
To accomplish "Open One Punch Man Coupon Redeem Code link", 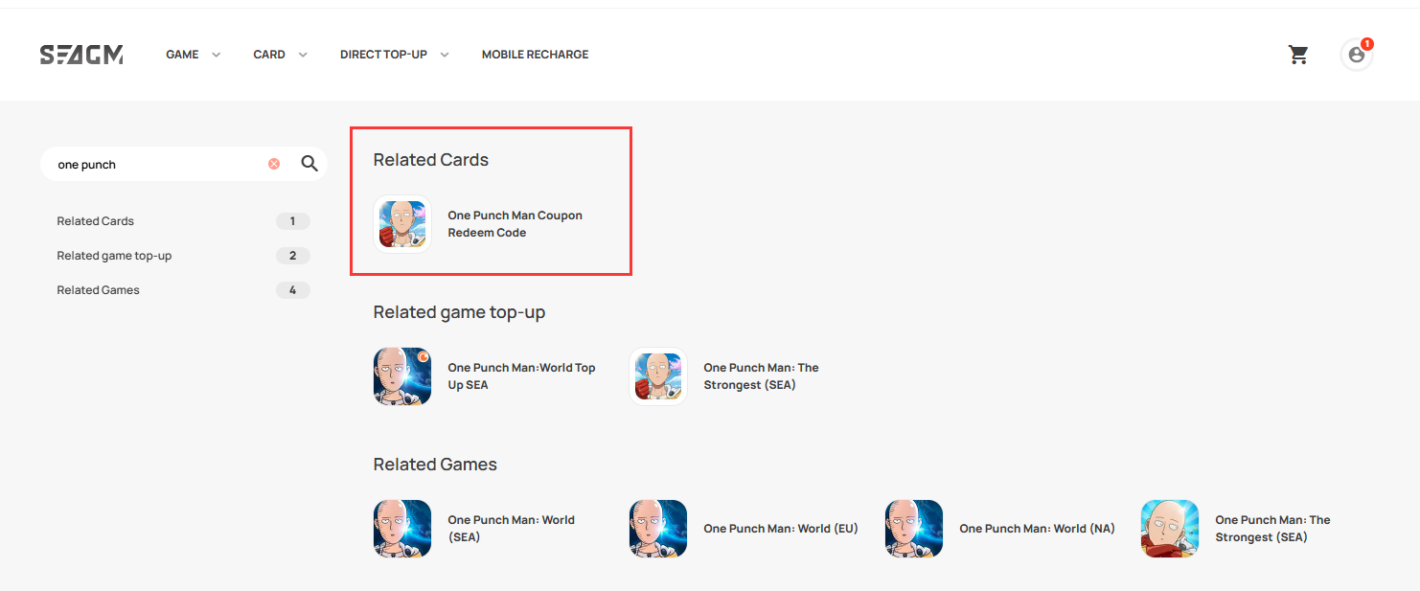I will 515,224.
